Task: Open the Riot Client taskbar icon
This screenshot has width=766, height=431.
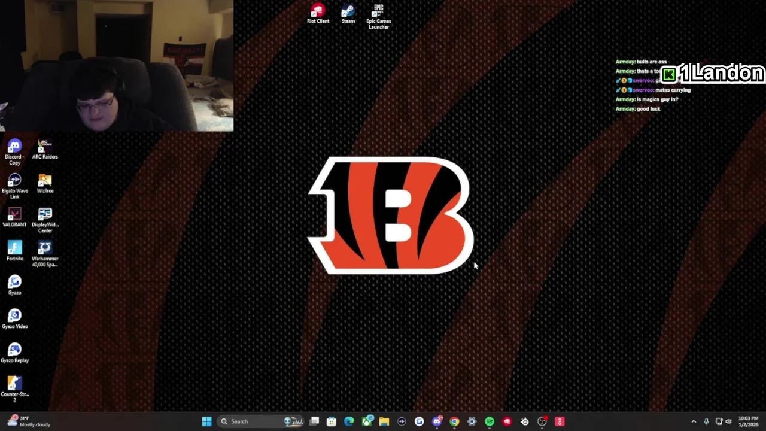Action: tap(507, 421)
